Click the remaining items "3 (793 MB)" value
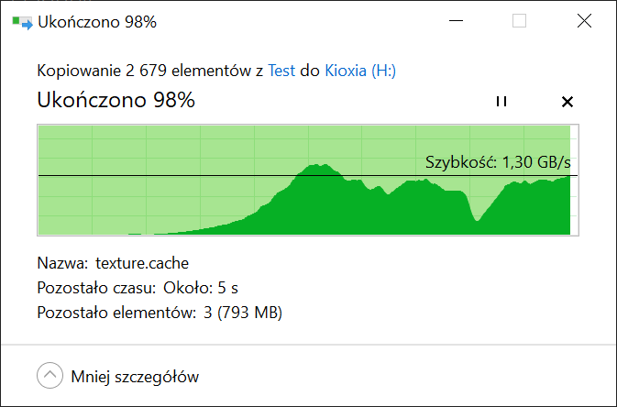 click(x=243, y=313)
